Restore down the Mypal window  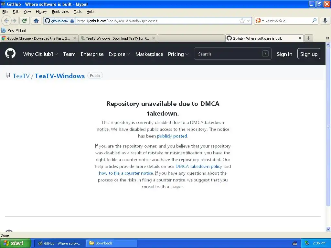click(319, 4)
